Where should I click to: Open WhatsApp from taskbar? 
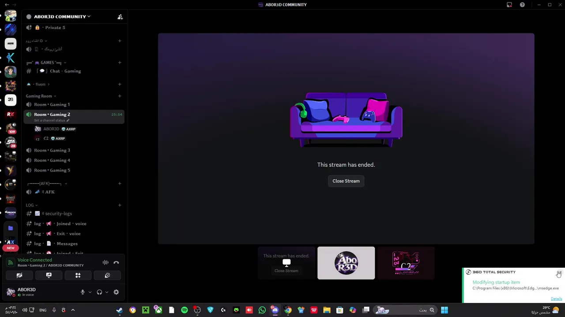(262, 310)
